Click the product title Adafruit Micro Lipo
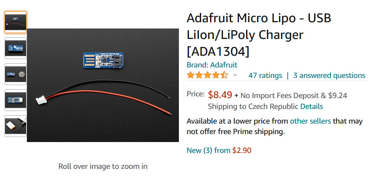375x181 pixels. coord(259,35)
